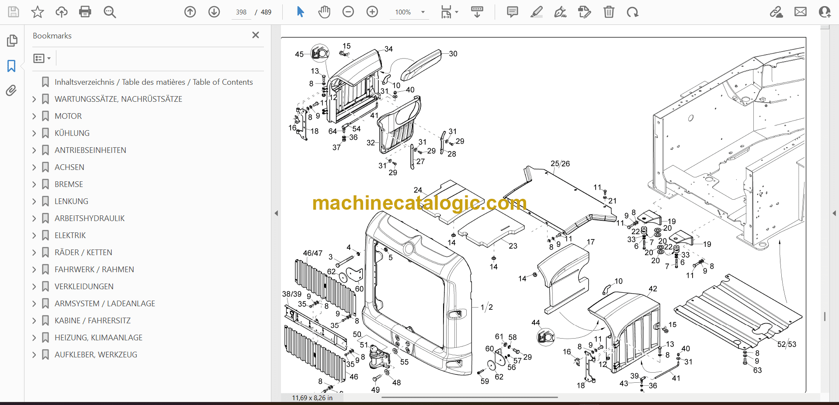Open the bookmarks options menu

[42, 58]
